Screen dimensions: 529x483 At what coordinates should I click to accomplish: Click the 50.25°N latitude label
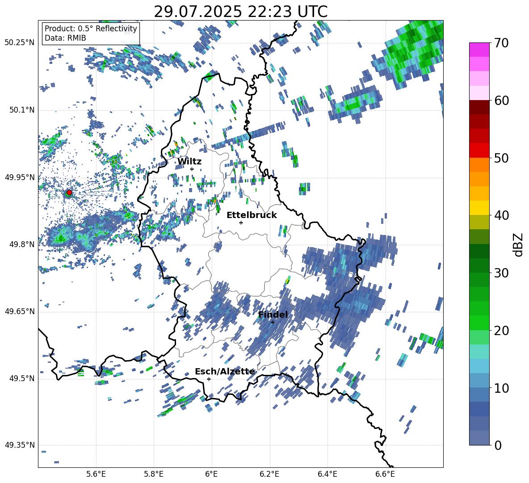(x=20, y=43)
